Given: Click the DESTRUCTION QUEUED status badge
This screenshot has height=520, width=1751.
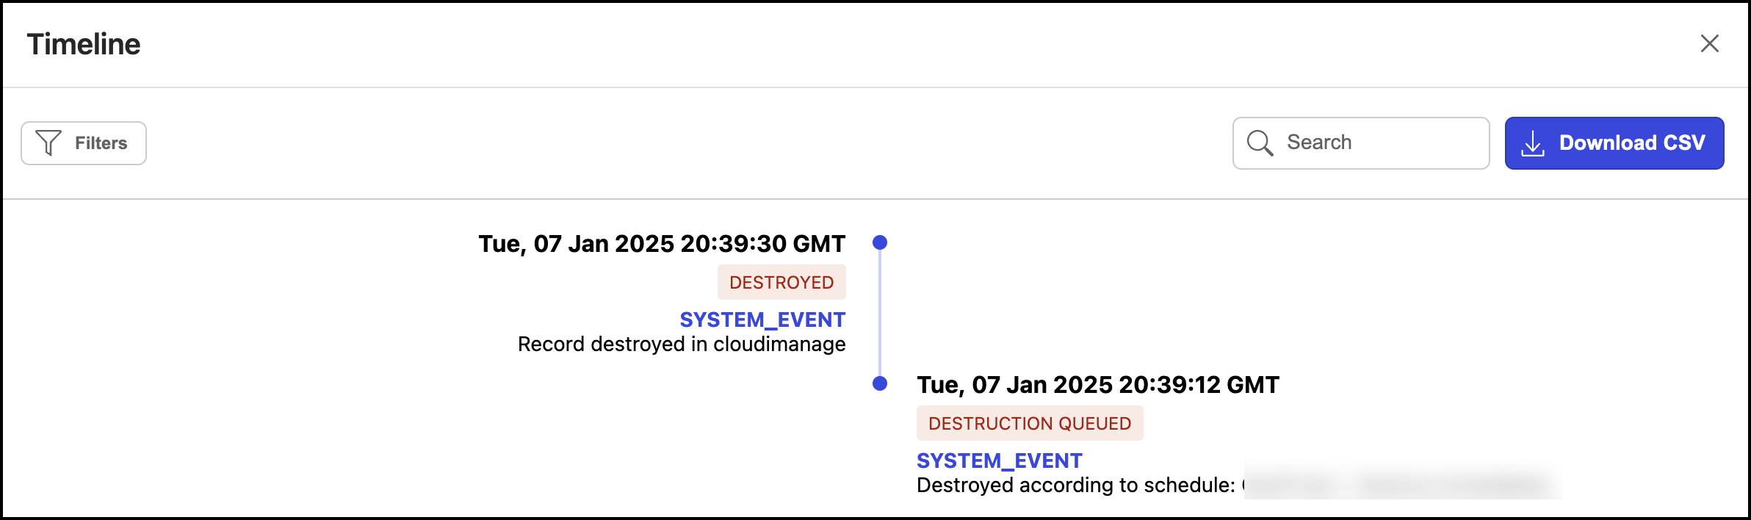Looking at the screenshot, I should click(1030, 424).
